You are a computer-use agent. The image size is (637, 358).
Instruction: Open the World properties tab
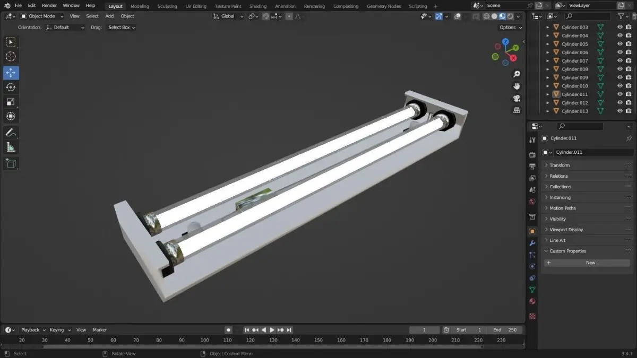(532, 202)
